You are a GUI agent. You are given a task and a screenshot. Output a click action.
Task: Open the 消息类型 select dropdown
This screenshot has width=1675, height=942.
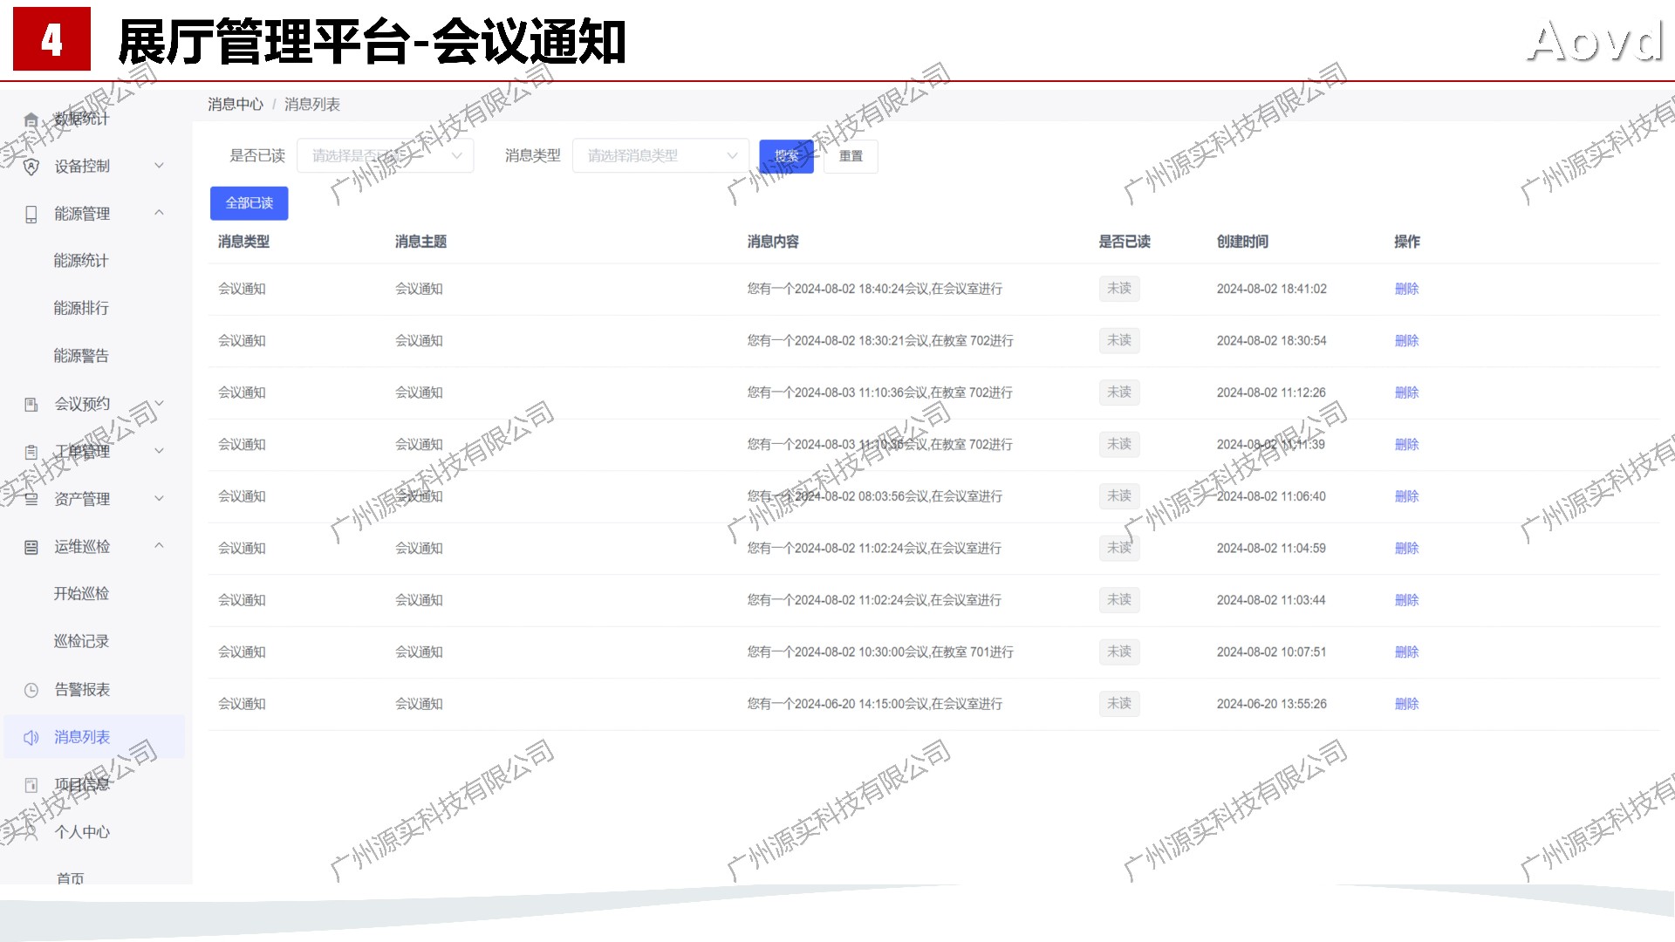660,156
